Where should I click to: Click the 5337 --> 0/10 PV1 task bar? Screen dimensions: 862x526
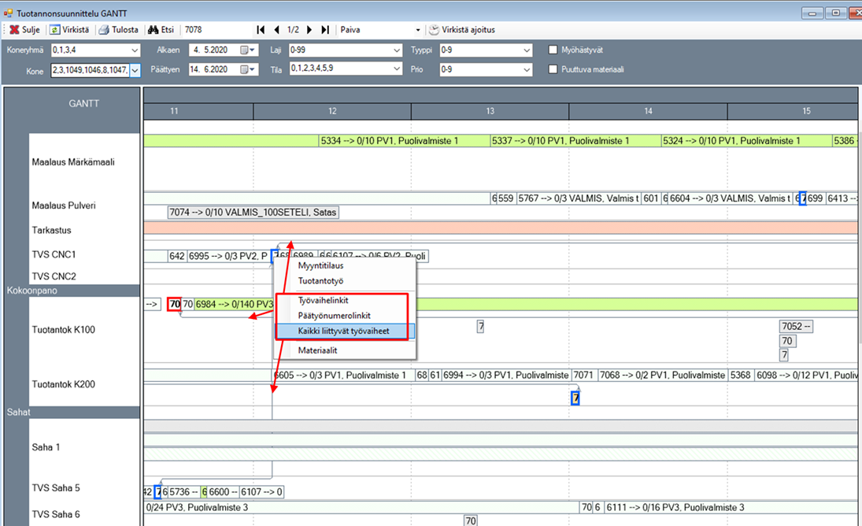[x=575, y=141]
